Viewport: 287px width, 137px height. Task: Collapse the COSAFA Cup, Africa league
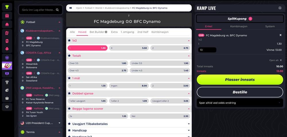click(x=59, y=53)
